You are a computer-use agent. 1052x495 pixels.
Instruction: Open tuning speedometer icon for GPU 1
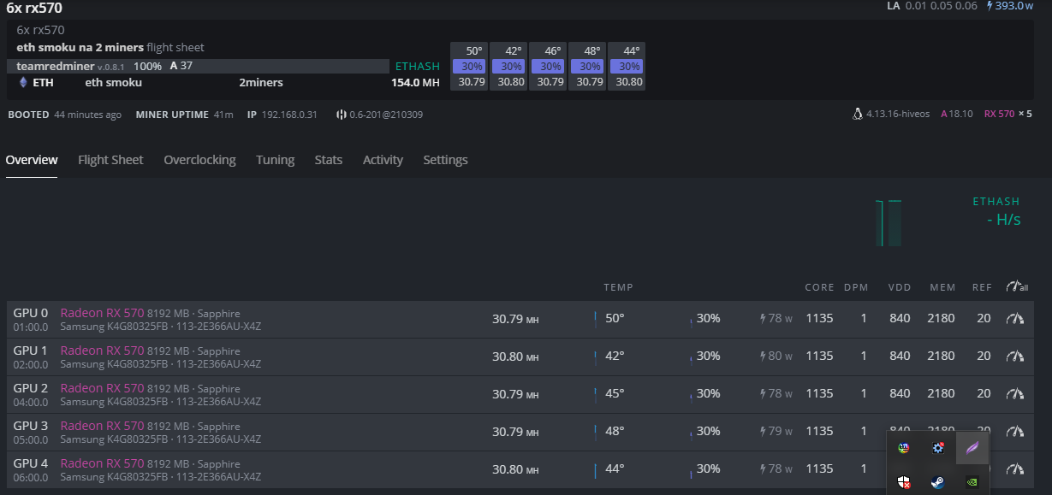click(1015, 356)
